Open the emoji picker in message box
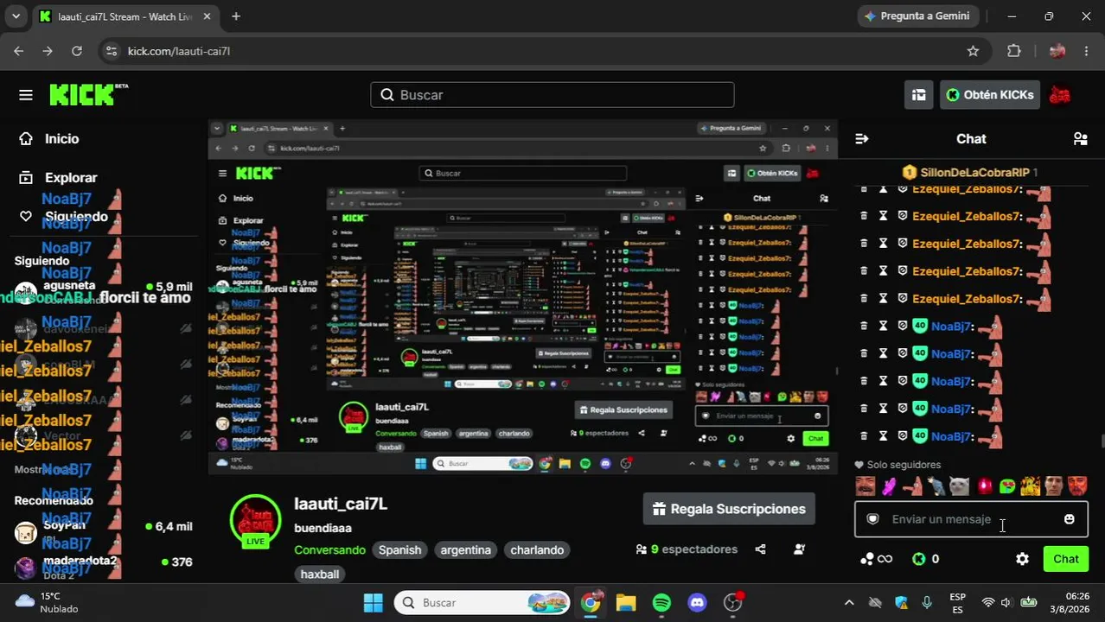Viewport: 1105px width, 622px height. 1070,519
